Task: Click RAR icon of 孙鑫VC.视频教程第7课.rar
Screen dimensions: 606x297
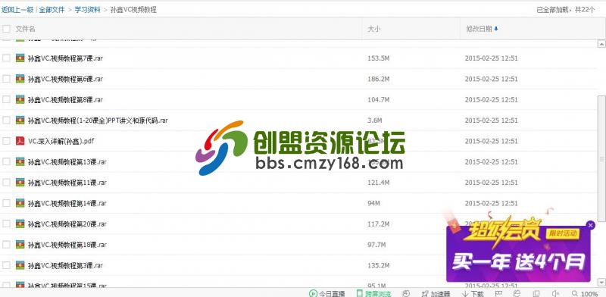Action: [20, 58]
